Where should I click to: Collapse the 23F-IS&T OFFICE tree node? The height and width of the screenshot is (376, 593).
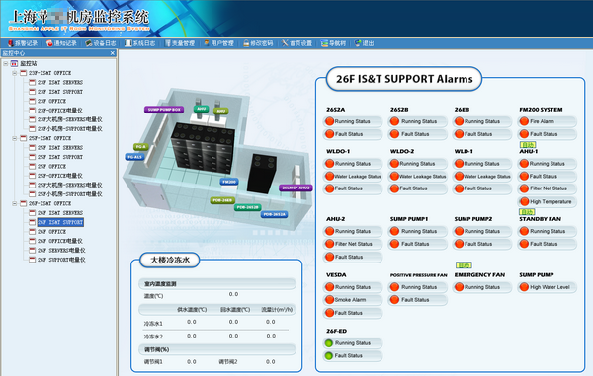click(x=15, y=73)
